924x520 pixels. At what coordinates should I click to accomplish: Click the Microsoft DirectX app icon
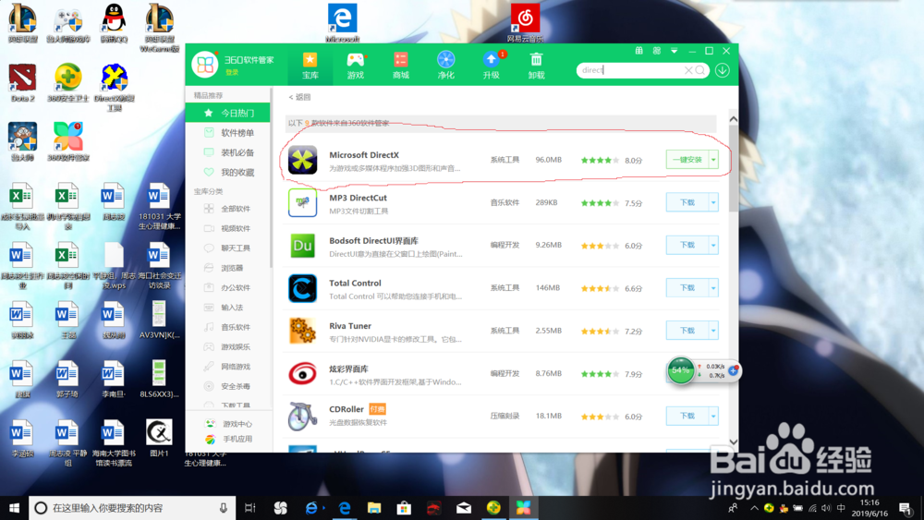coord(302,160)
